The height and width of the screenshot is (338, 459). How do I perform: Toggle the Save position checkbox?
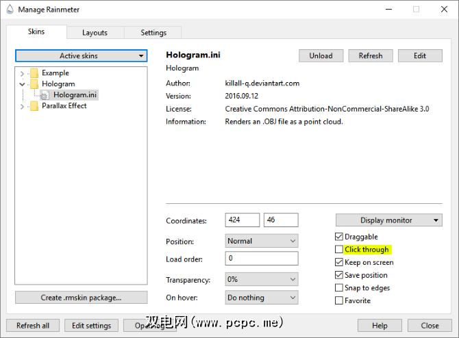(338, 275)
